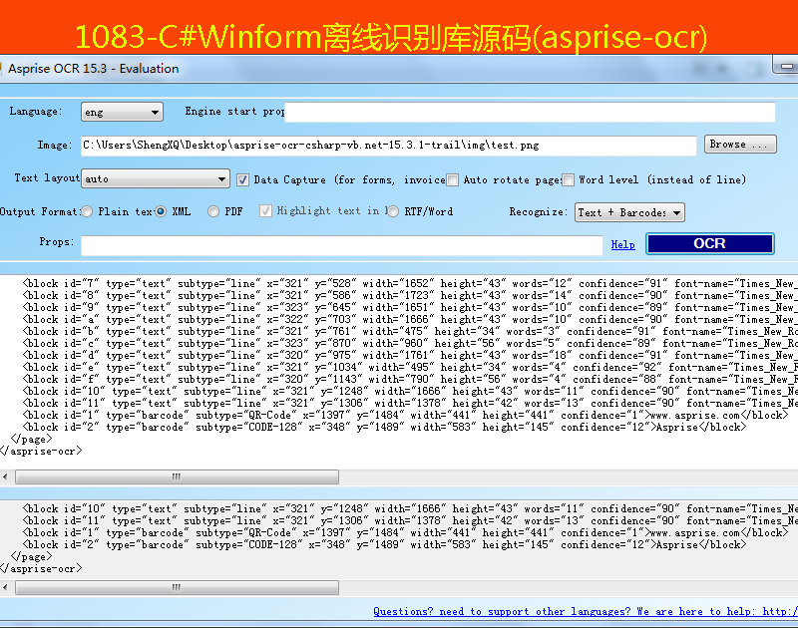
Task: Expand the Text layout dropdown set to auto
Action: coord(156,179)
